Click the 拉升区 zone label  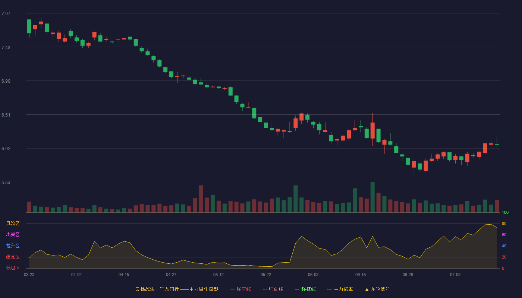coord(13,246)
